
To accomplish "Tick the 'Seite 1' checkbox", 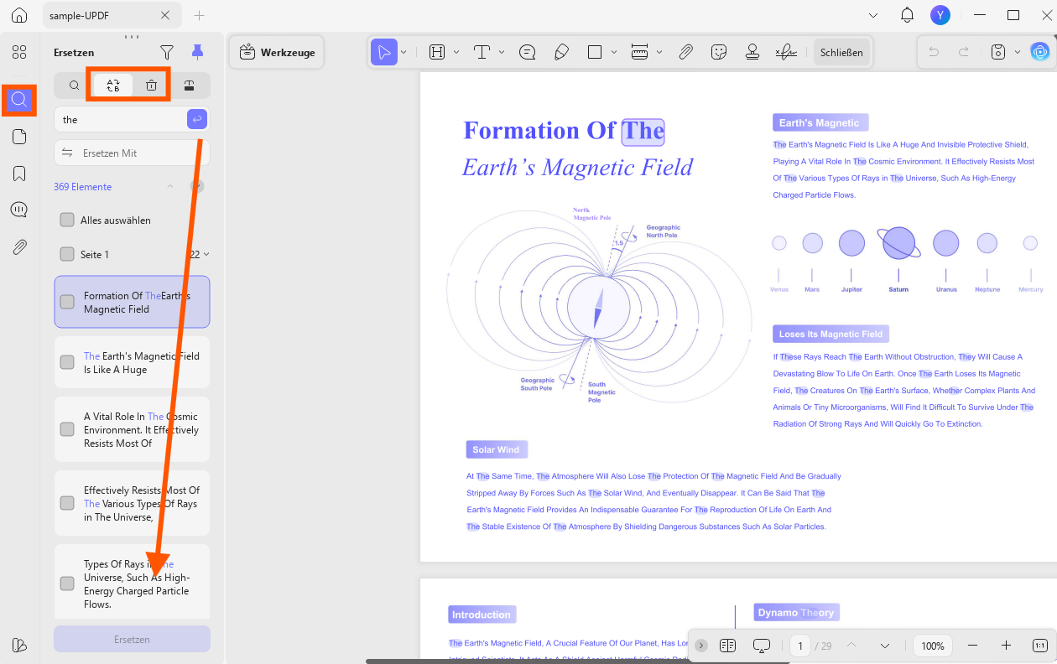I will coord(67,254).
